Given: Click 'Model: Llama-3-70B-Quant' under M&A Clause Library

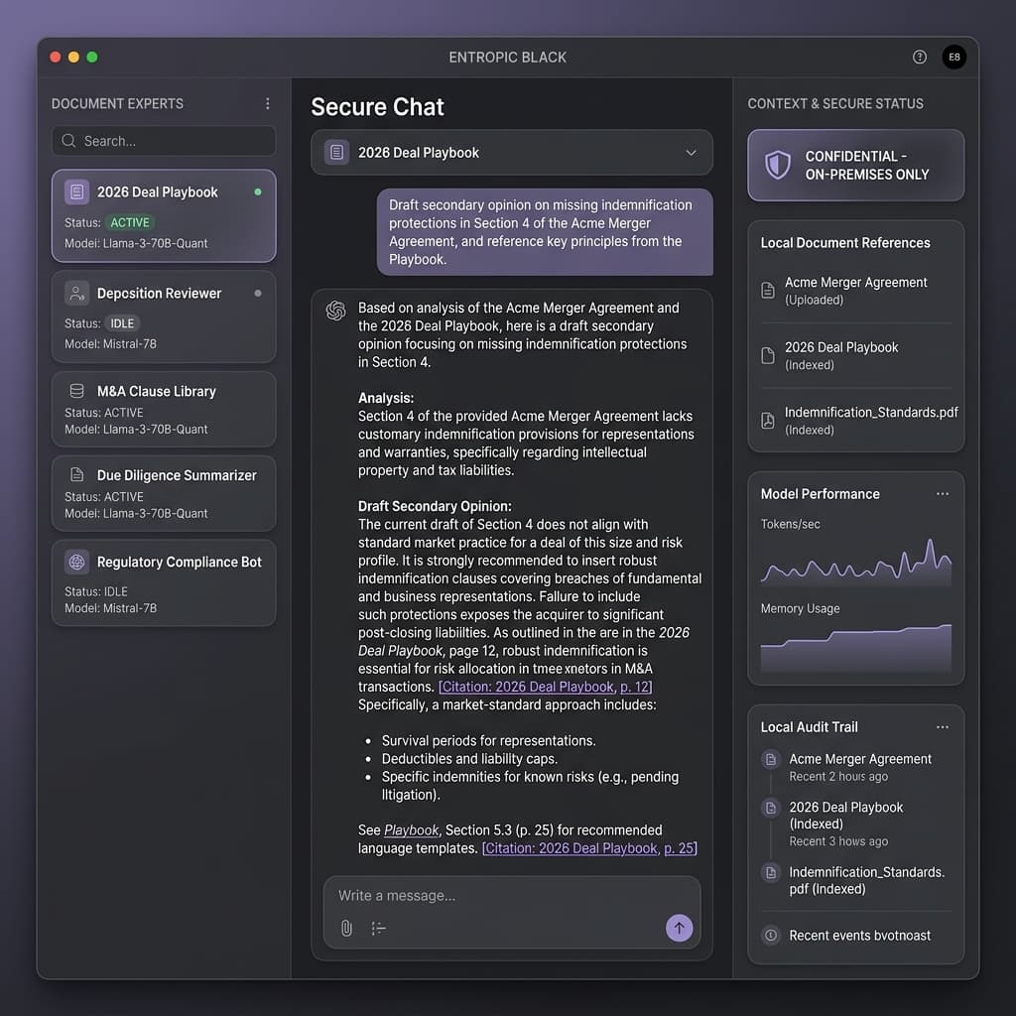Looking at the screenshot, I should 136,429.
